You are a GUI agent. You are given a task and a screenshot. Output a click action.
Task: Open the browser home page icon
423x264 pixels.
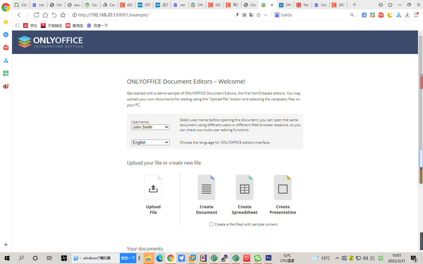pos(45,15)
